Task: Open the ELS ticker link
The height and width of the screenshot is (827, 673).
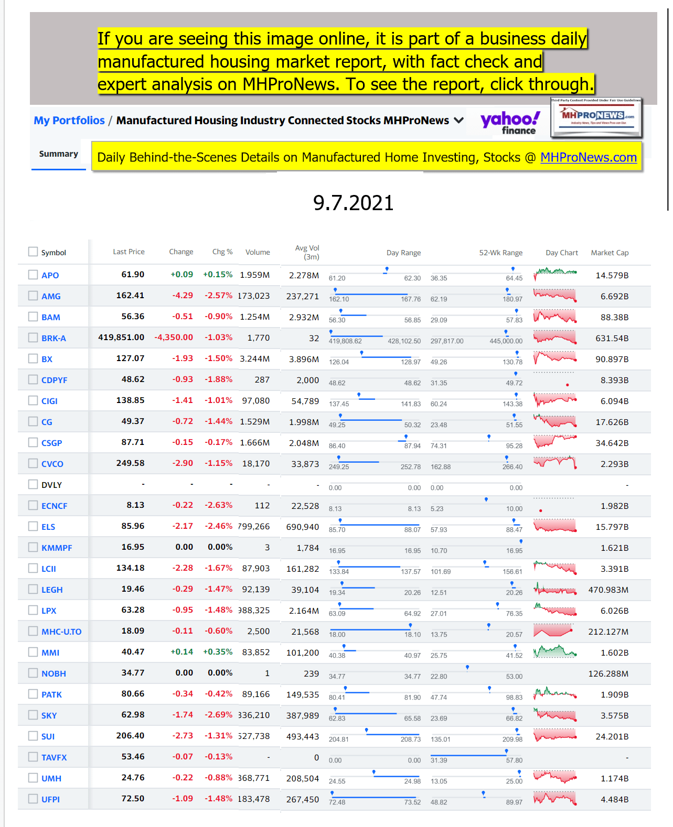Action: [x=48, y=527]
